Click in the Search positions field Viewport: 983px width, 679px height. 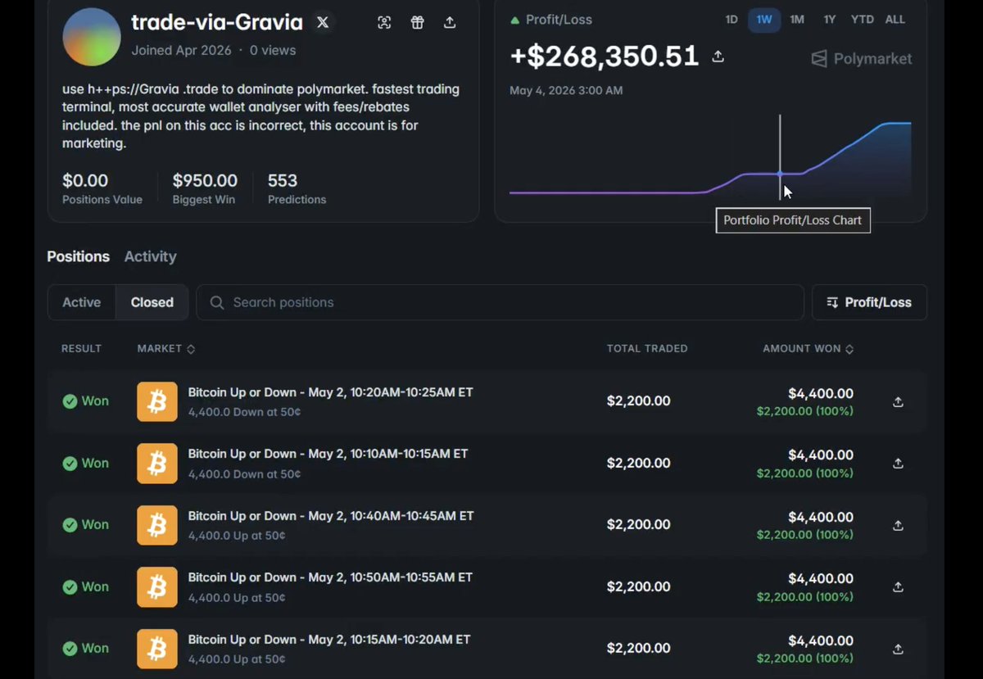click(x=500, y=302)
